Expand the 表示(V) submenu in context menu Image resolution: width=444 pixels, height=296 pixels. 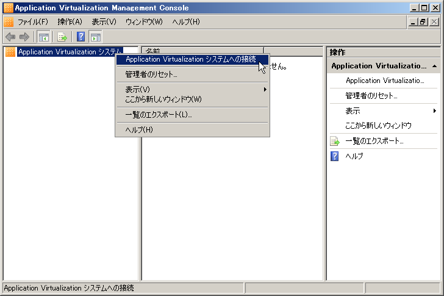pyautogui.click(x=192, y=90)
